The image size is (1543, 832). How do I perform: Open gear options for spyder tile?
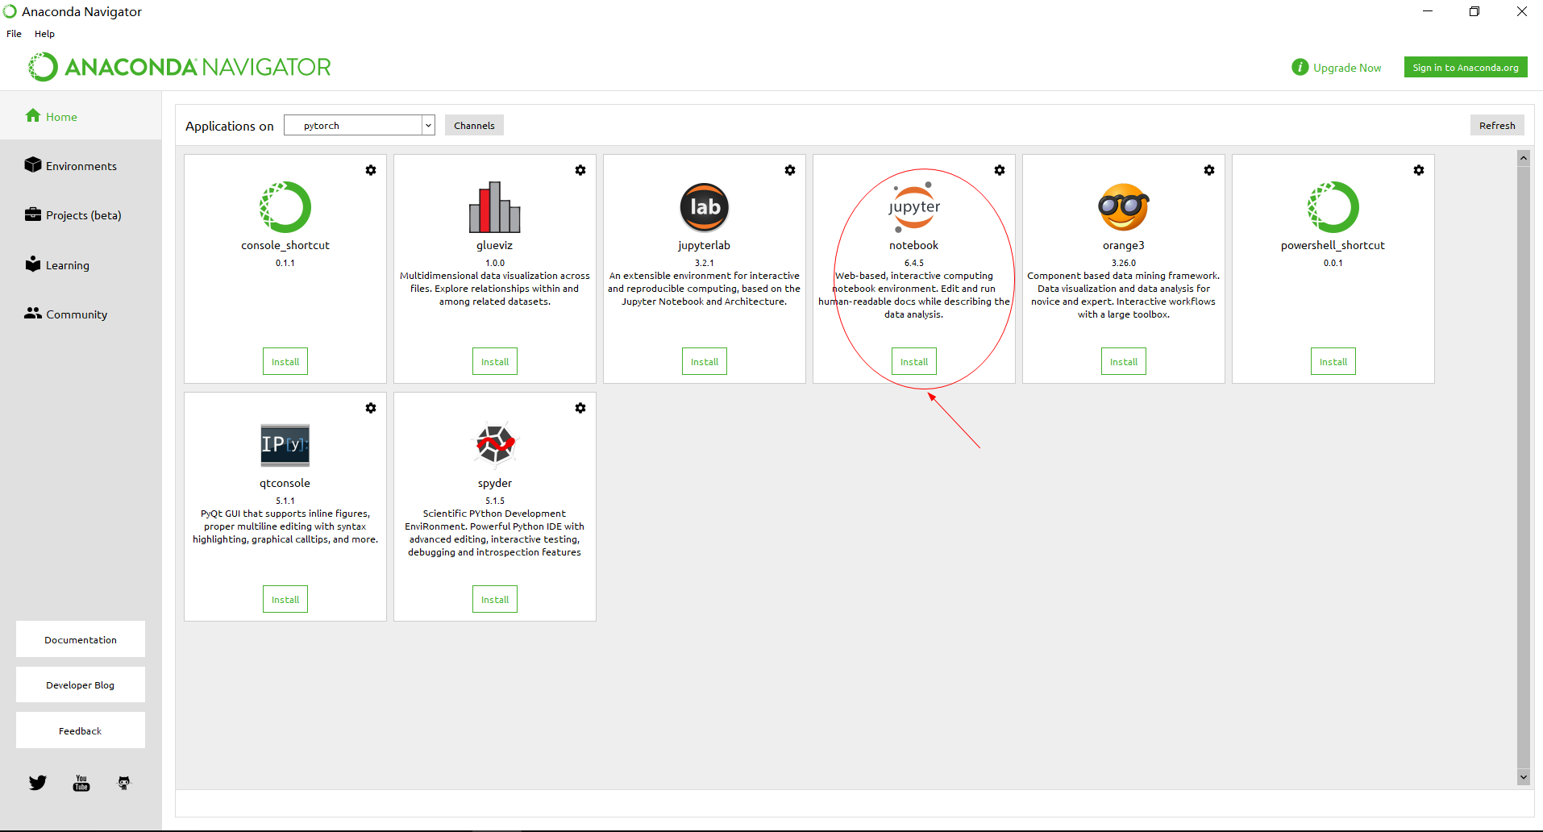[580, 408]
